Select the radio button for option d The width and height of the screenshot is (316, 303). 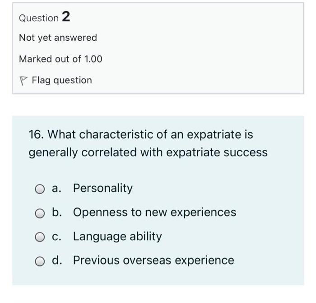click(40, 261)
